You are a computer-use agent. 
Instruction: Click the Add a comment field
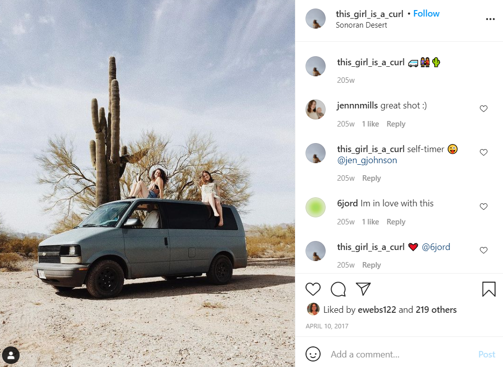click(x=401, y=354)
